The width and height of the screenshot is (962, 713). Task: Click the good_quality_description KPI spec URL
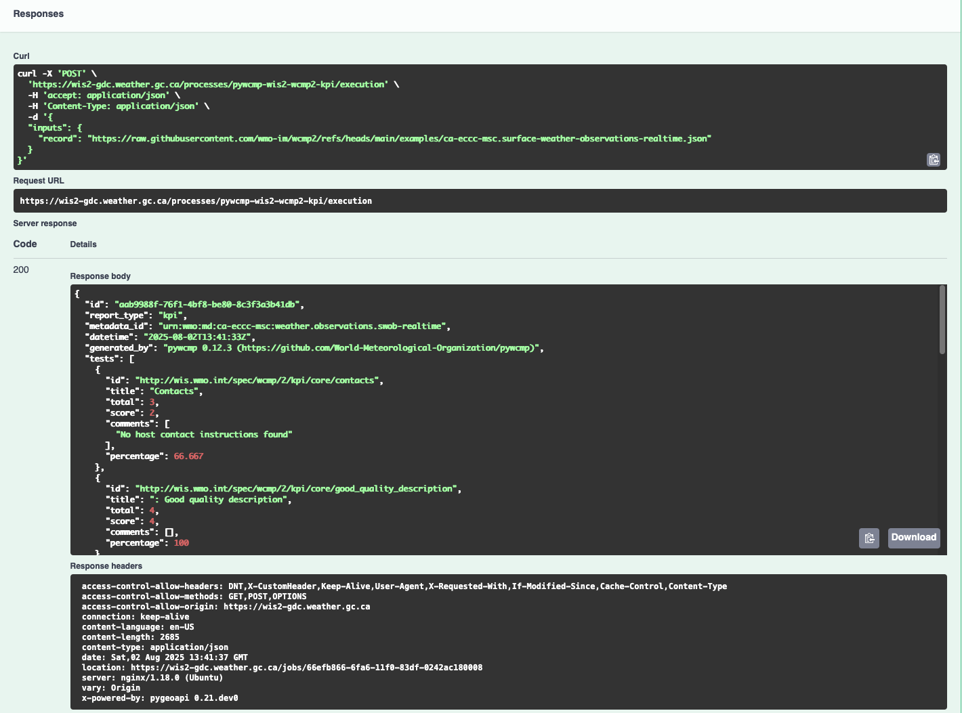pos(296,488)
